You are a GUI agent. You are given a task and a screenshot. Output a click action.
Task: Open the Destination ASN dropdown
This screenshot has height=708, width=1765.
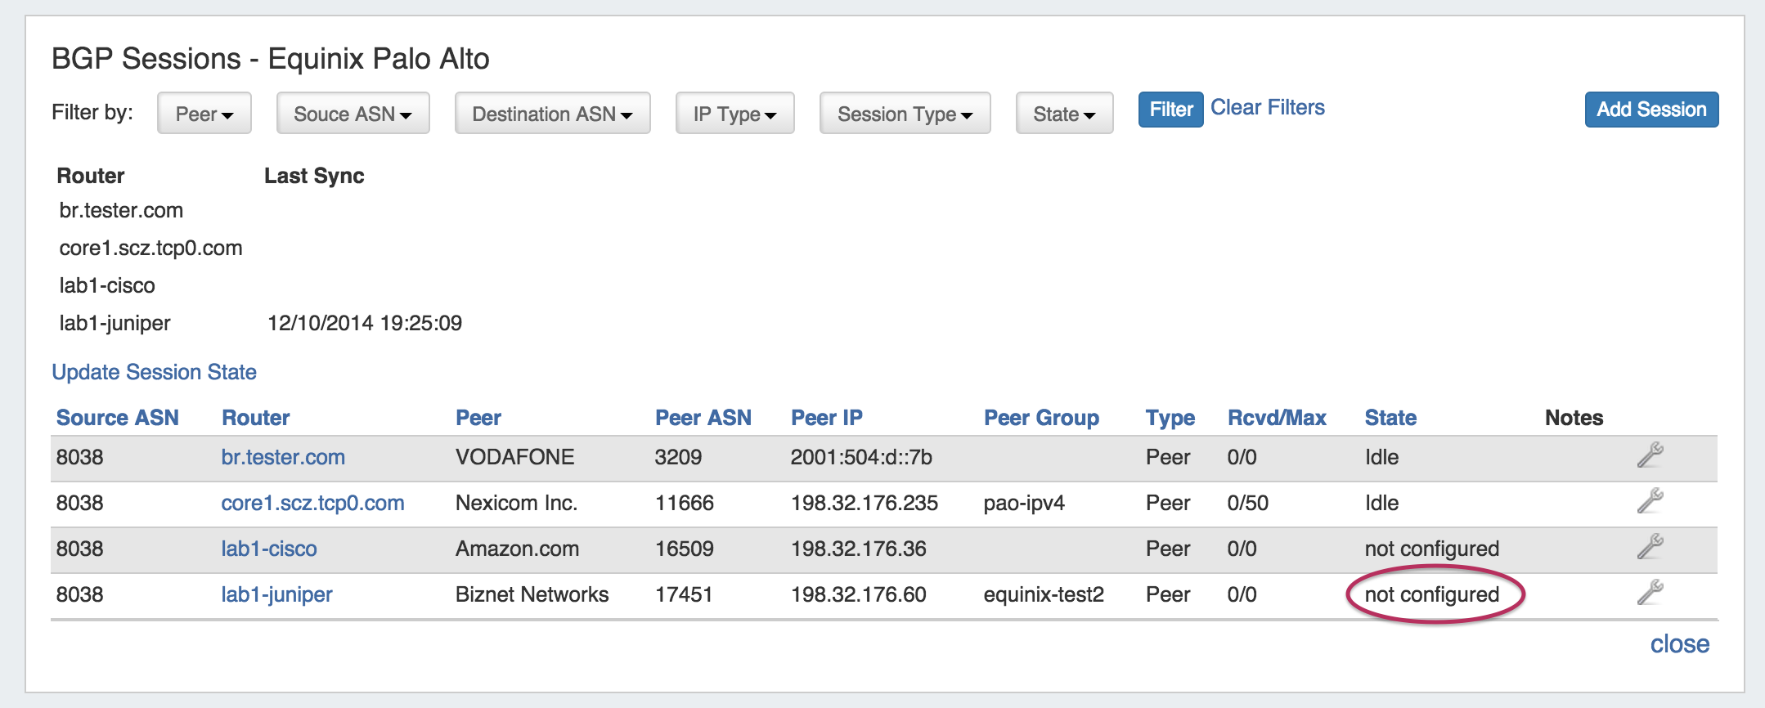pyautogui.click(x=552, y=114)
